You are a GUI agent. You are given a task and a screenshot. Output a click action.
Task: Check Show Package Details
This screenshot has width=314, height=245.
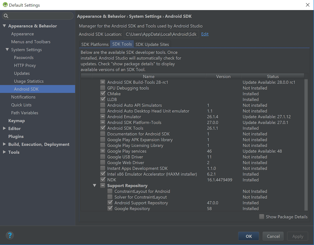coord(262,217)
